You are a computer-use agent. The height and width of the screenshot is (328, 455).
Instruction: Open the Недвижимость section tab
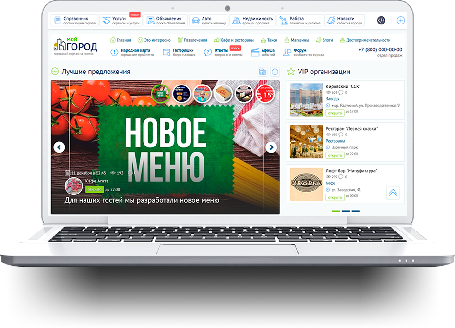click(252, 21)
